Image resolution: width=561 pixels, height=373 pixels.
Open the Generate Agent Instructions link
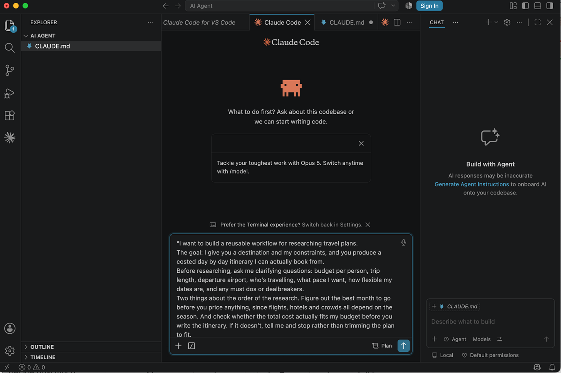coord(472,184)
